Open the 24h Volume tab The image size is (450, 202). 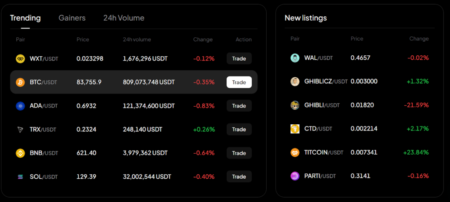[x=123, y=18]
